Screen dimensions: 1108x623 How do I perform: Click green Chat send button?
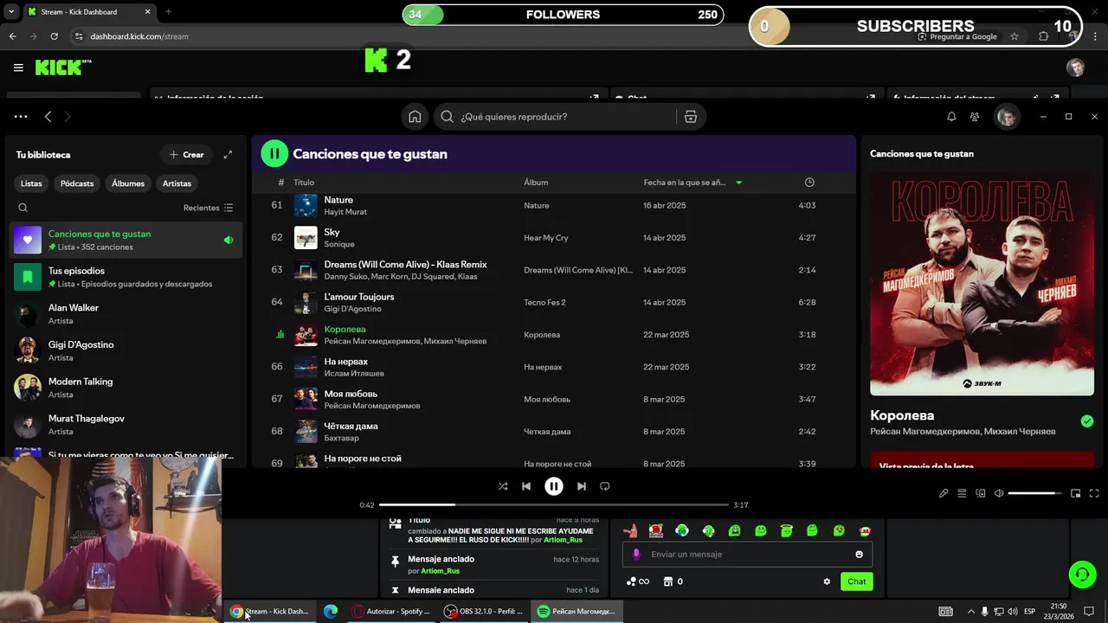point(856,581)
